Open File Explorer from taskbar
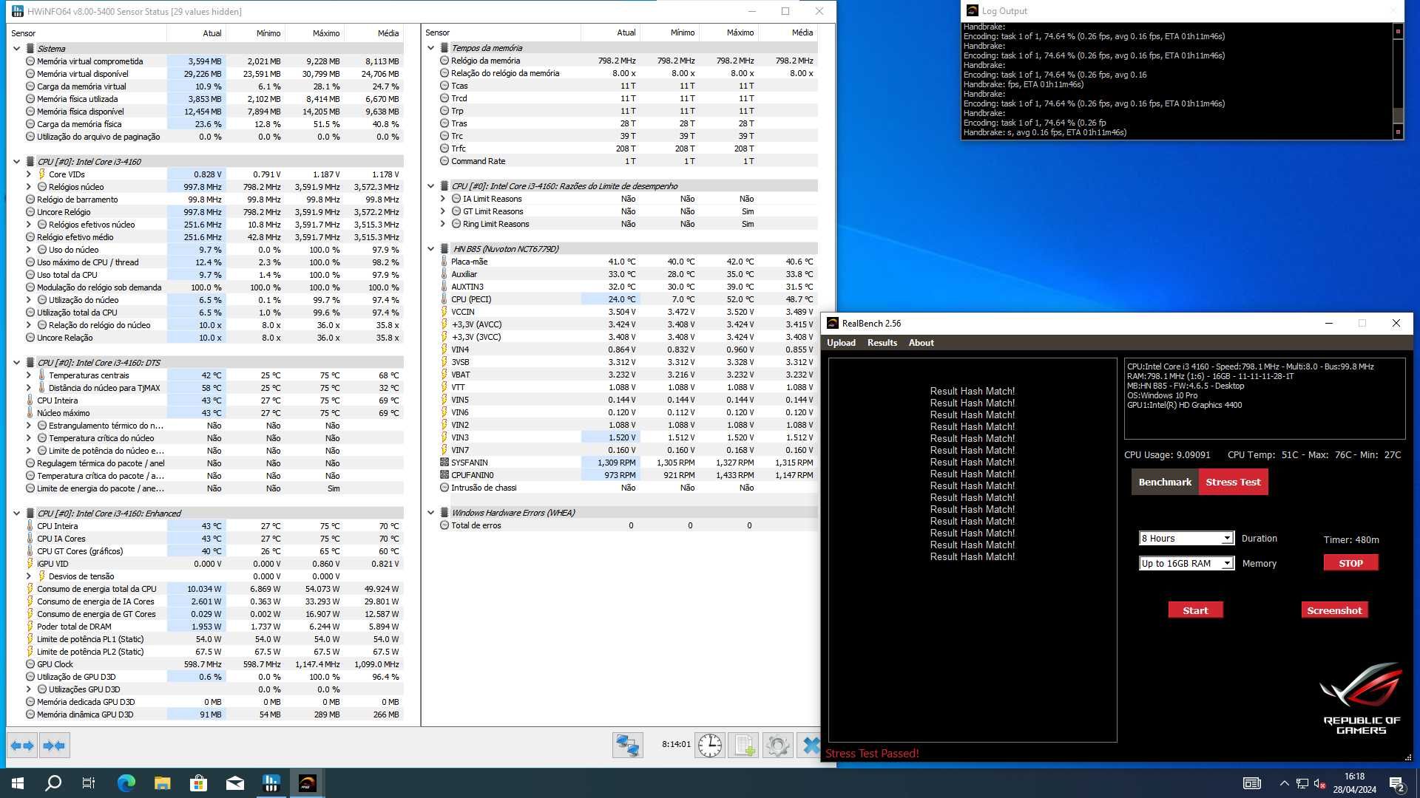 (x=162, y=783)
